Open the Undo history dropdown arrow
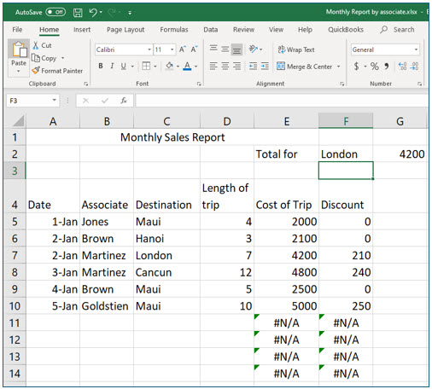 point(101,13)
